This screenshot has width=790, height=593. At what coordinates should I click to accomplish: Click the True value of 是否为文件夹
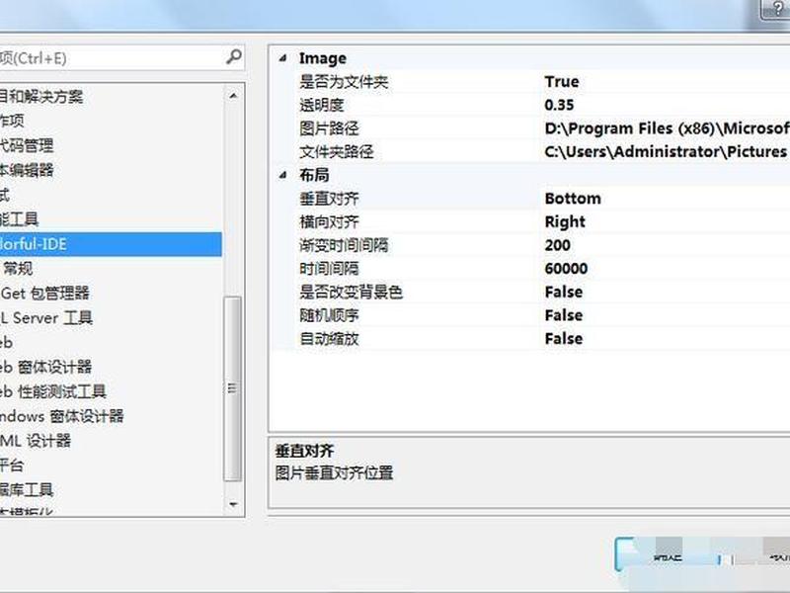pyautogui.click(x=561, y=82)
